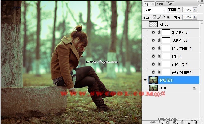Switch to the 路径 tab

click(170, 4)
